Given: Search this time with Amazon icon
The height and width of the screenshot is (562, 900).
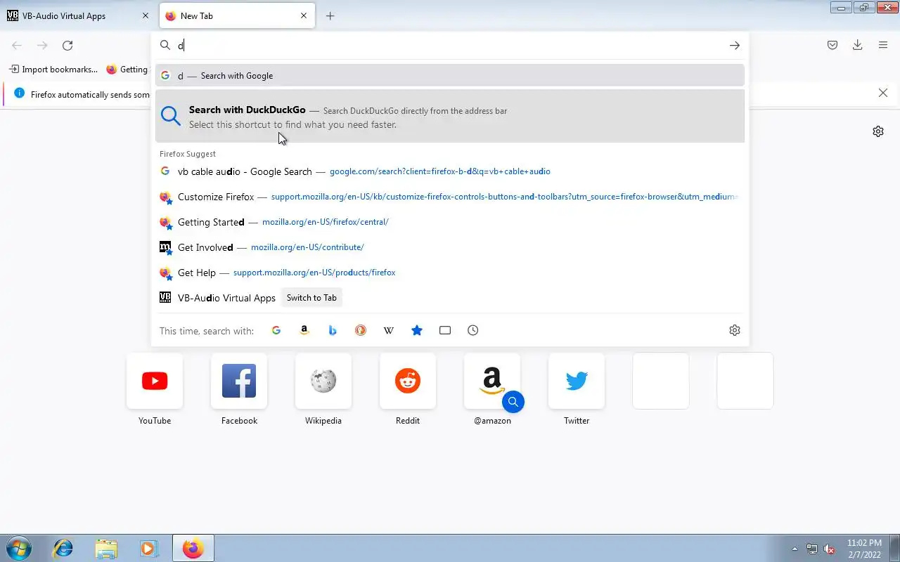Looking at the screenshot, I should tap(304, 330).
